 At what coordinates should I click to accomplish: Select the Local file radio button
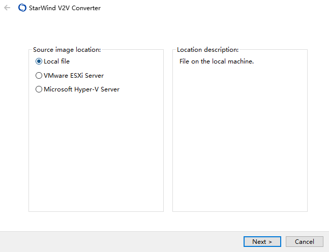pyautogui.click(x=39, y=61)
